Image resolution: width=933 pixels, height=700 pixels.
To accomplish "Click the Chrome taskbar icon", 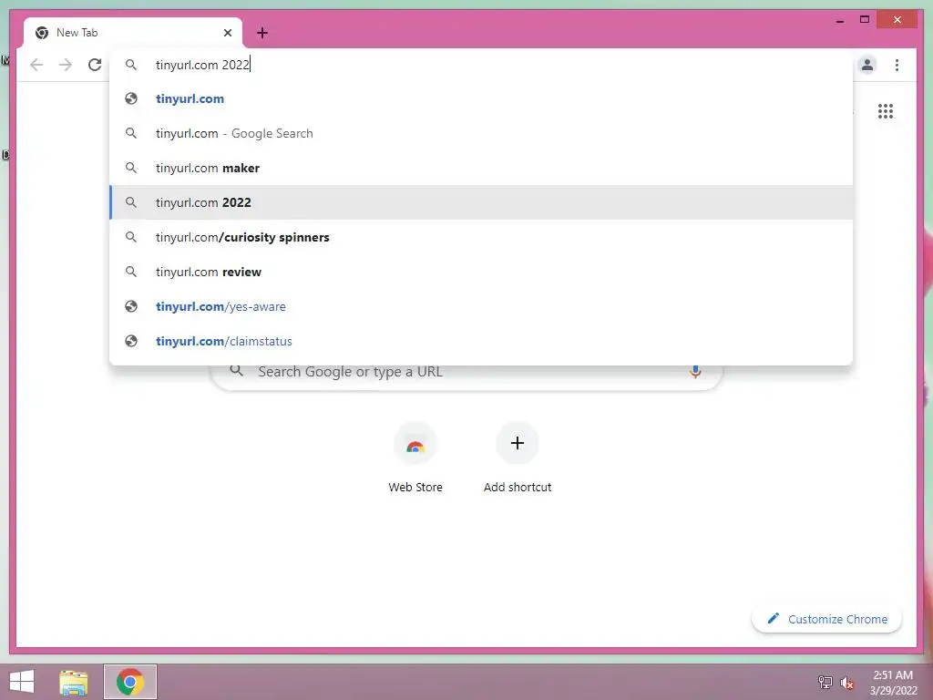I will pos(130,682).
